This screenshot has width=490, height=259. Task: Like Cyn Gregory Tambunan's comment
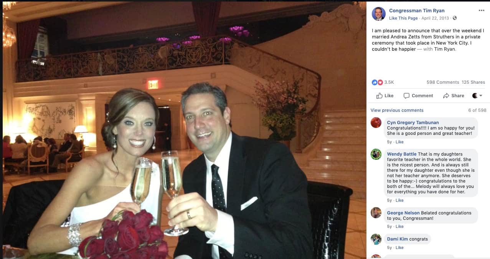click(x=399, y=142)
